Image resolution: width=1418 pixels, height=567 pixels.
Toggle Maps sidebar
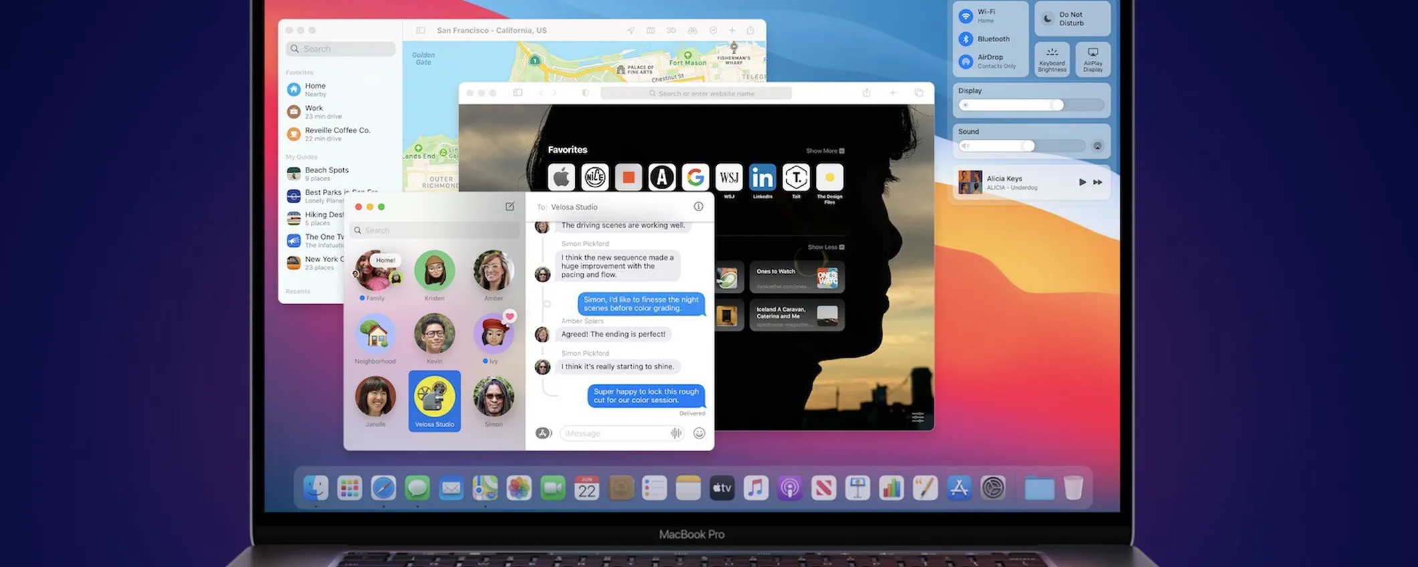tap(421, 31)
